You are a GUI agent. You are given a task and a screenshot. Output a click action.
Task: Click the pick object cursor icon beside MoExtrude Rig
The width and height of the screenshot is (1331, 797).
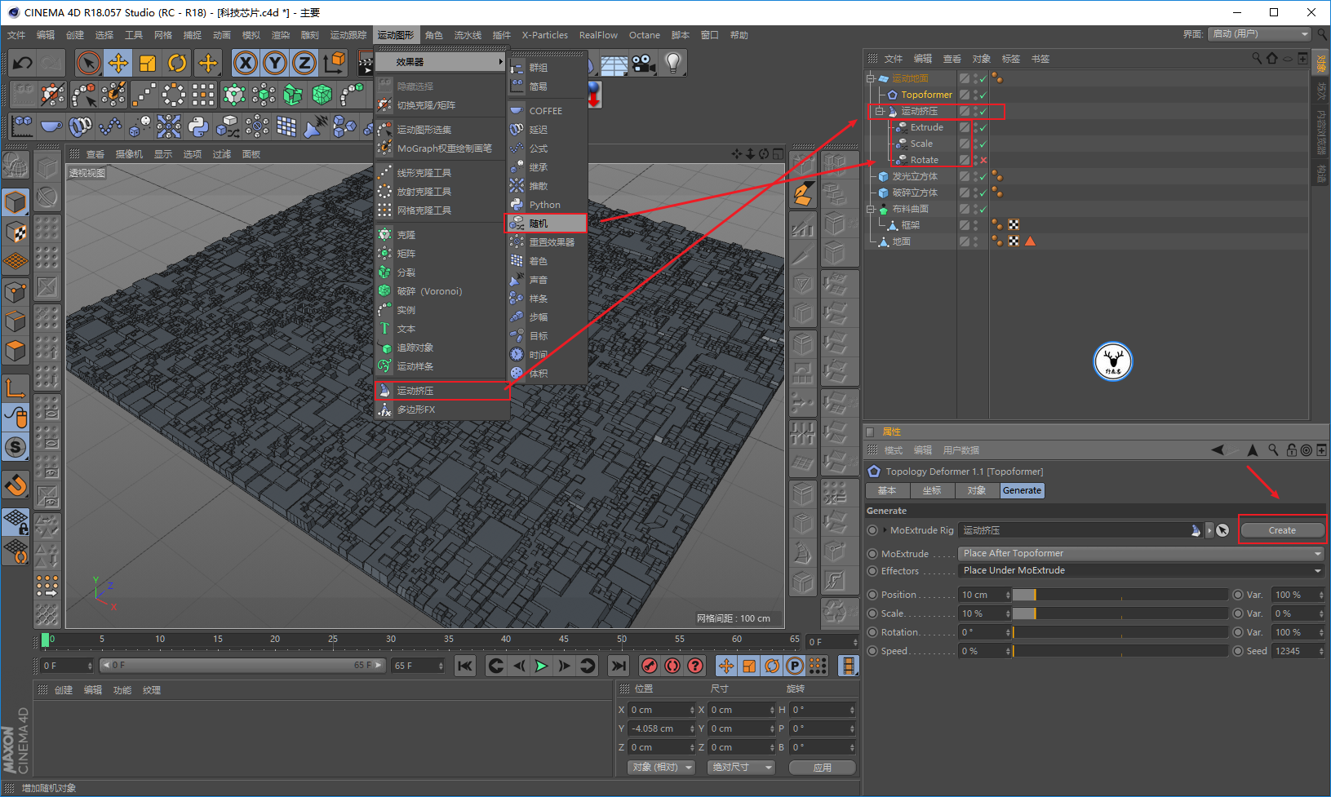pos(1222,530)
